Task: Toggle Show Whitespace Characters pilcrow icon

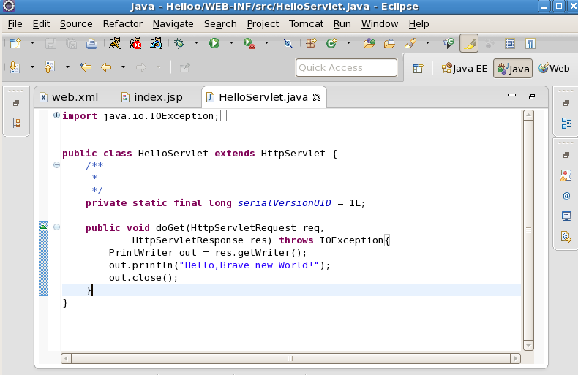Action: coord(530,43)
